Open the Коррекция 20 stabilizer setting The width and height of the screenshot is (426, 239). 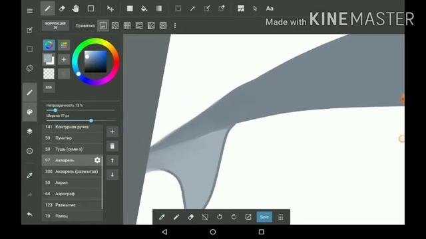[x=55, y=25]
